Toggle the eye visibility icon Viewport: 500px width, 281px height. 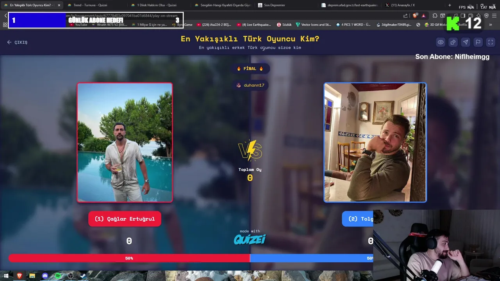[x=441, y=42]
